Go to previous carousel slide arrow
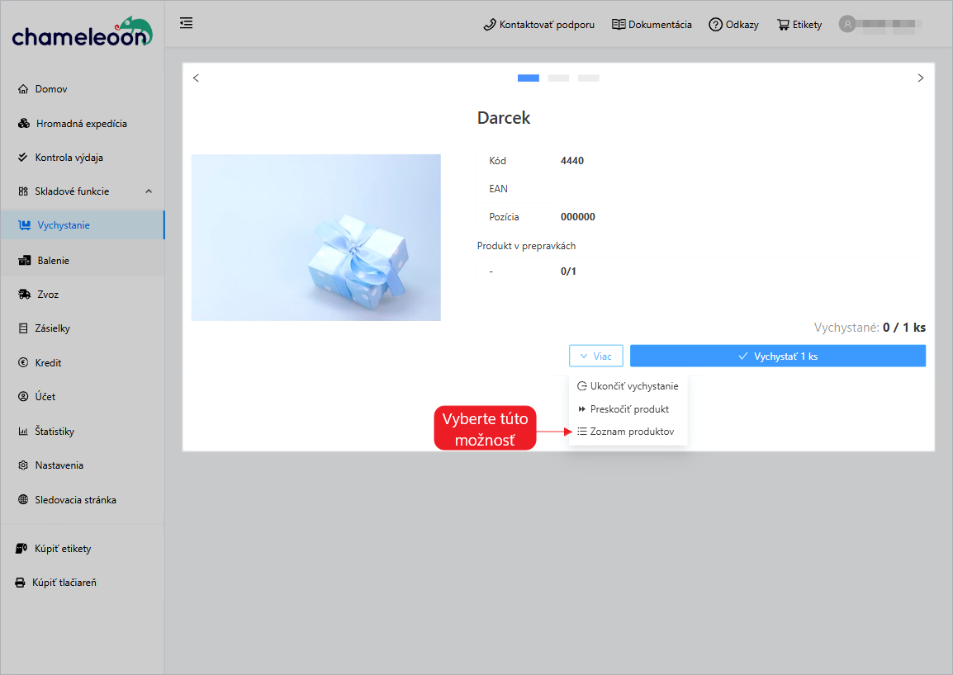953x675 pixels. point(196,78)
